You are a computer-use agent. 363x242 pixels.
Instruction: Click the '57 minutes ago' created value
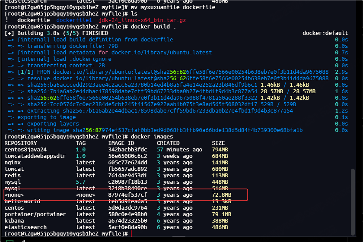[179, 150]
